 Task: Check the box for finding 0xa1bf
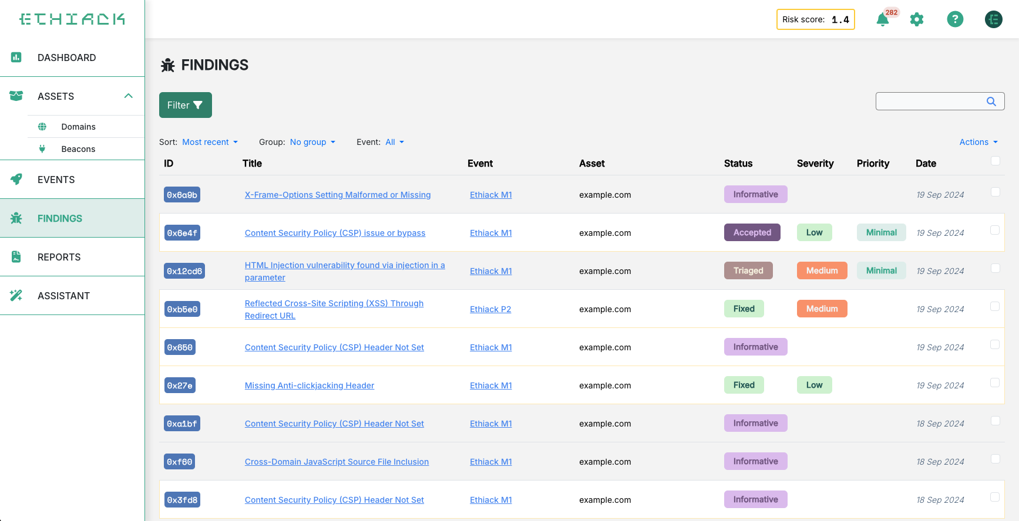point(995,421)
